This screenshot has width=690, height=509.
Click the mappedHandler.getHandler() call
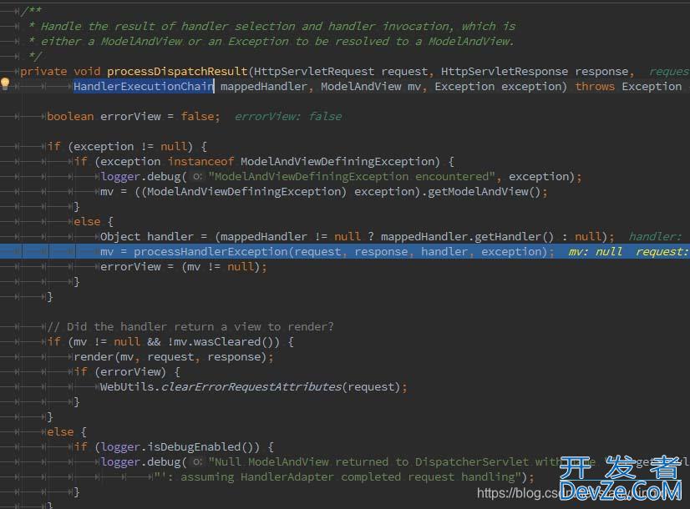467,237
